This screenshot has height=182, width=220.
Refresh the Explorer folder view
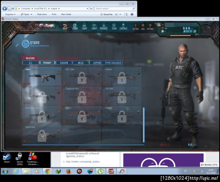pos(91,9)
